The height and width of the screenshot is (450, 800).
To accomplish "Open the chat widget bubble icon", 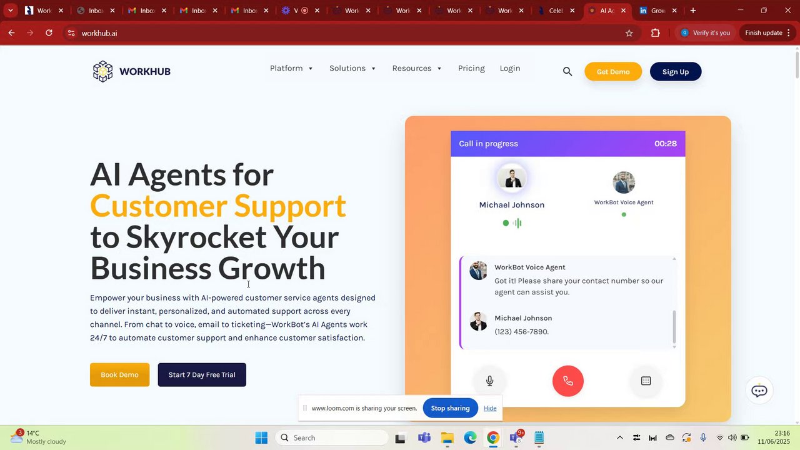I will (x=759, y=391).
